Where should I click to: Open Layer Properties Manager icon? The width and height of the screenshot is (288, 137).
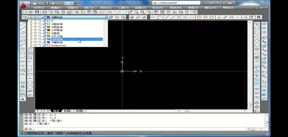(24, 17)
